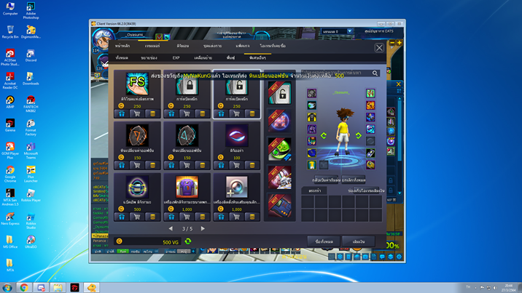522x293 pixels.
Task: Open Recycle Bin desktop icon
Action: coord(10,32)
